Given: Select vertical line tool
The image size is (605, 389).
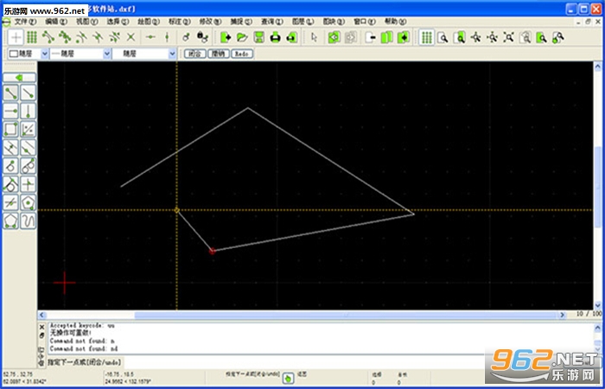Looking at the screenshot, I should click(x=28, y=111).
